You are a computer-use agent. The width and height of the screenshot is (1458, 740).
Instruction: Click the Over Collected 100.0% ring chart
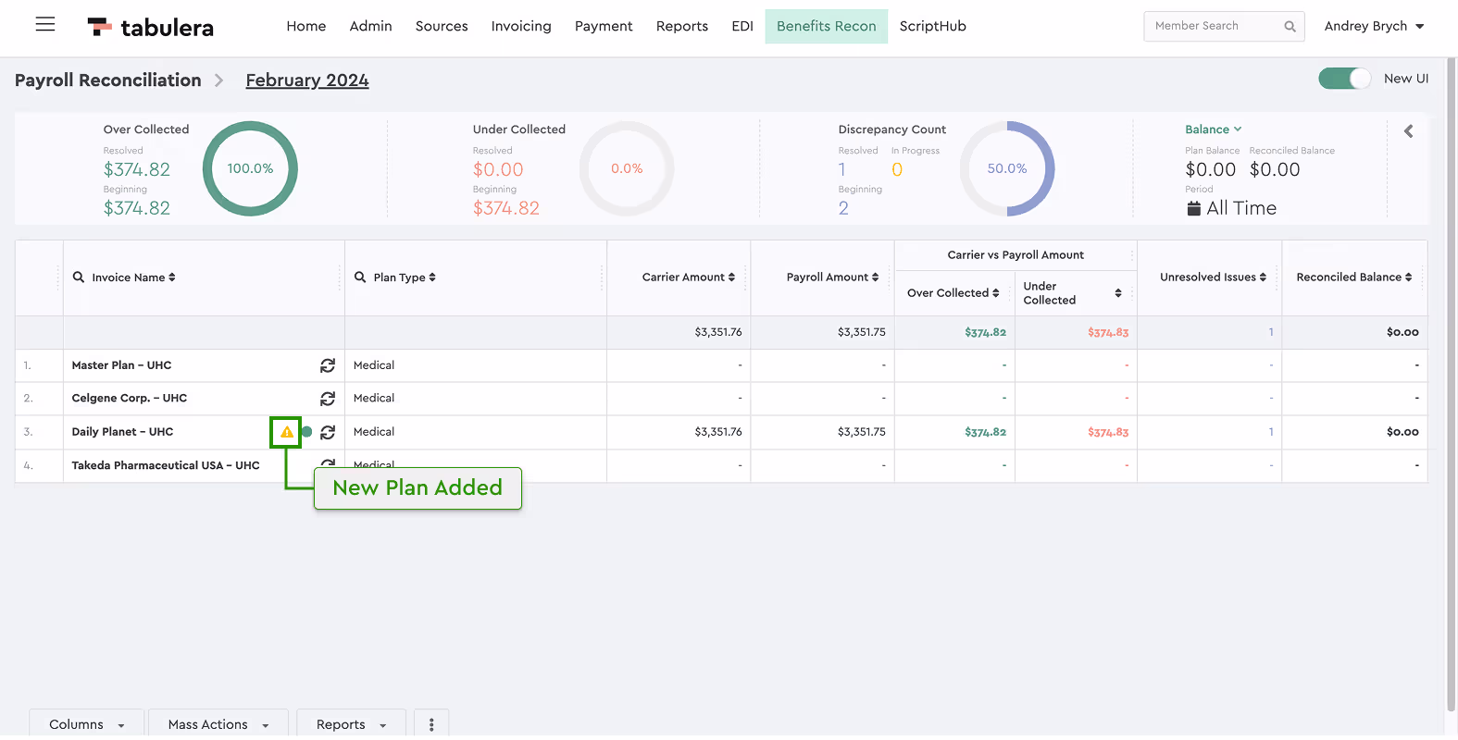coord(250,168)
